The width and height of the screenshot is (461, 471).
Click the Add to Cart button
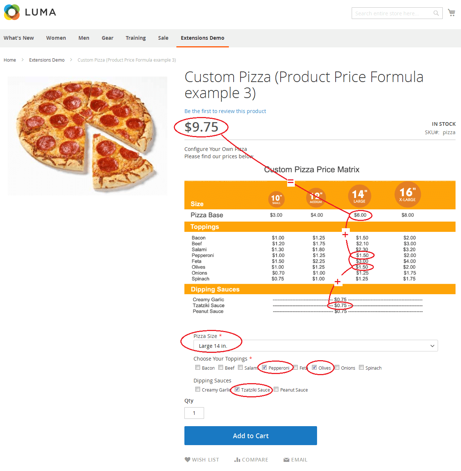tap(251, 436)
